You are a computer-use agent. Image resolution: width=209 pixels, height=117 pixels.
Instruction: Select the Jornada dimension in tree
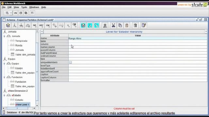12,32
